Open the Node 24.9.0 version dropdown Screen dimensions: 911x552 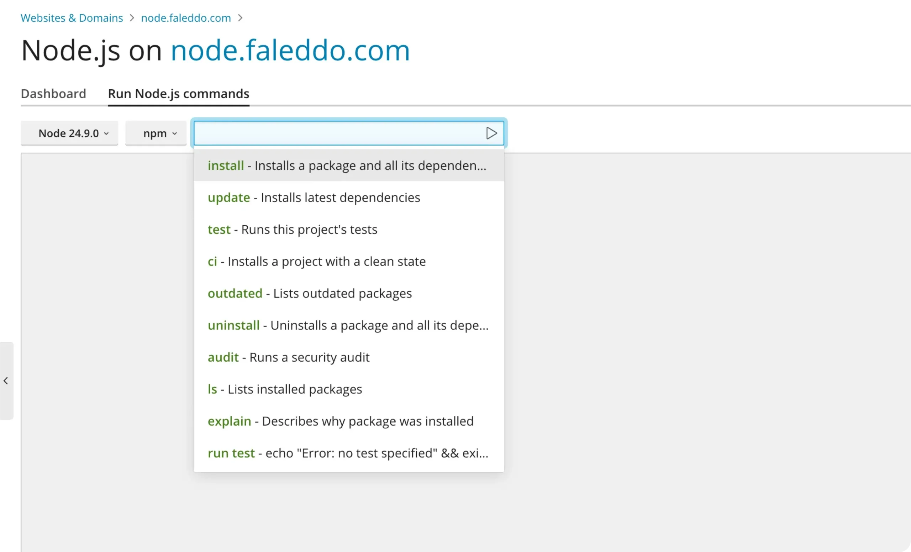coord(69,133)
